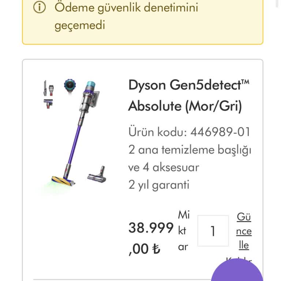
Task: Tap the purple floating chat button
Action: point(237,273)
